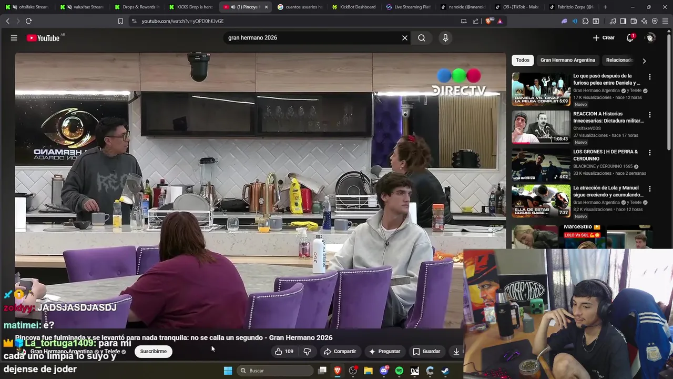This screenshot has width=673, height=379.
Task: Close the Pincoya YouTube tab
Action: tap(266, 7)
